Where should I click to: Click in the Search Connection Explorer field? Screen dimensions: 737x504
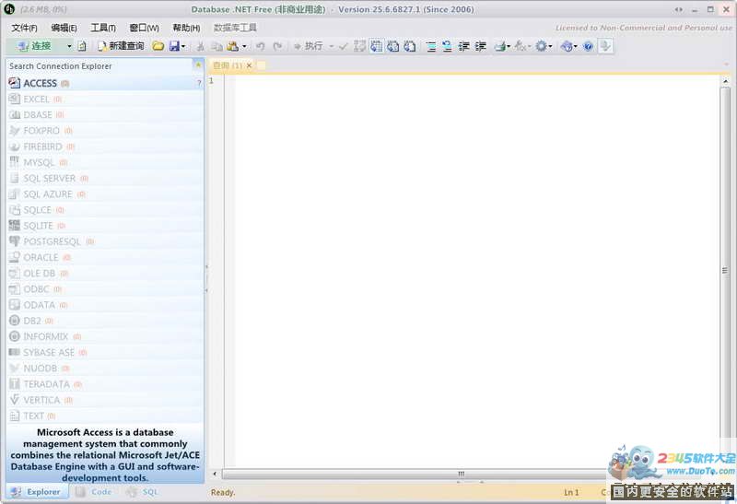pyautogui.click(x=99, y=66)
